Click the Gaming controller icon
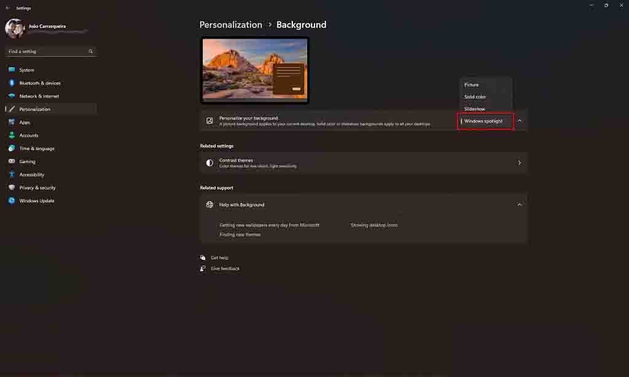 point(12,161)
